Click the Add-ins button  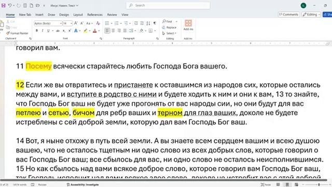point(188,25)
